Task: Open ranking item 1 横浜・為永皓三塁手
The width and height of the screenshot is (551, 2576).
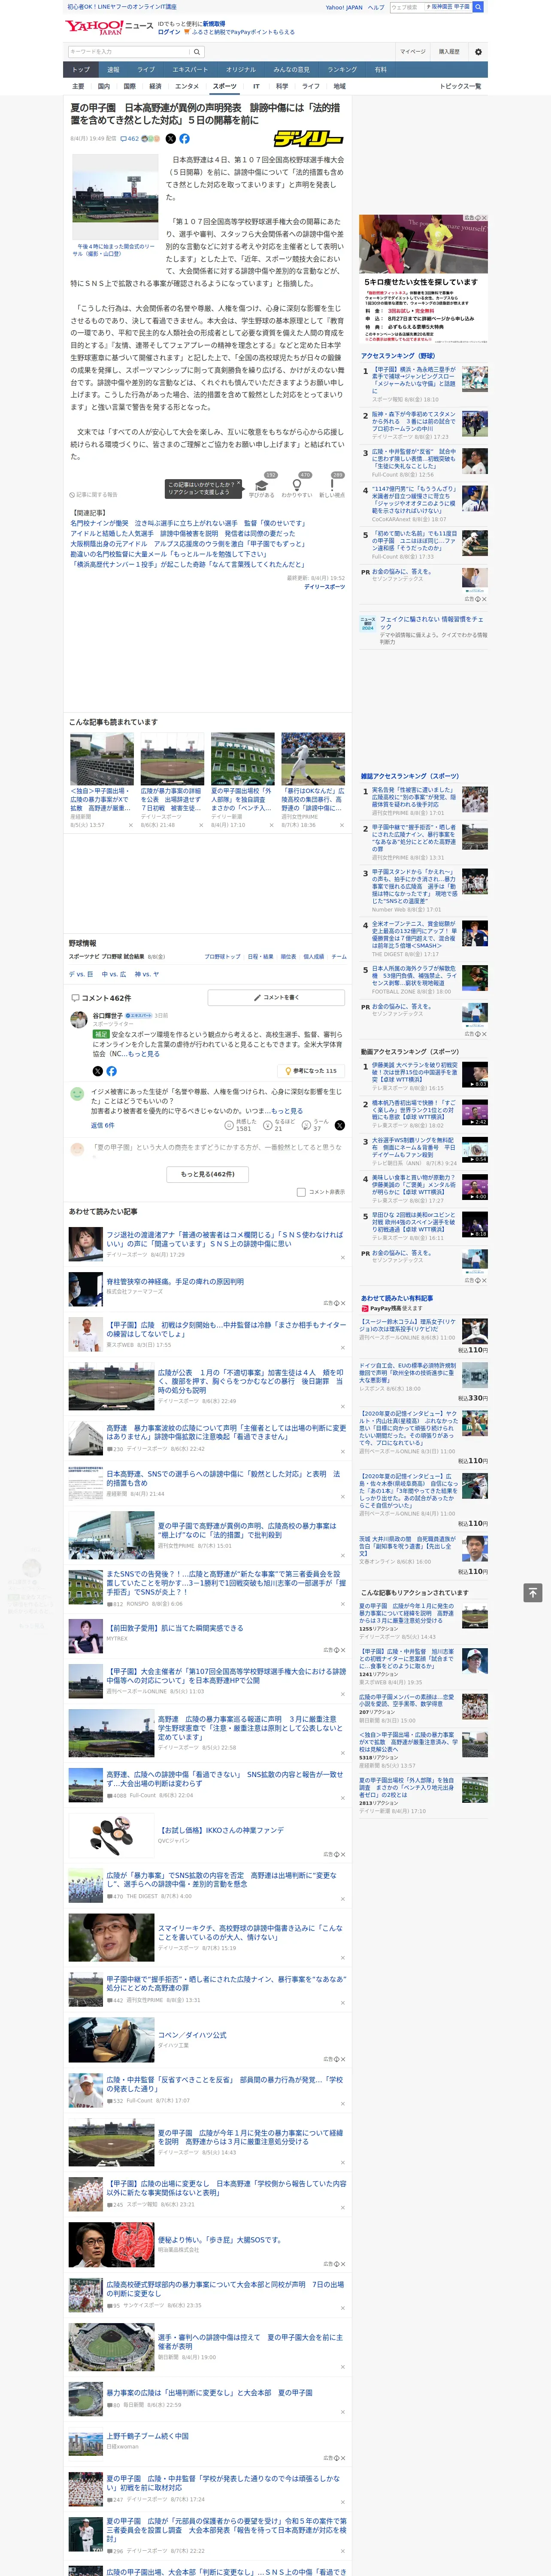Action: coord(414,381)
